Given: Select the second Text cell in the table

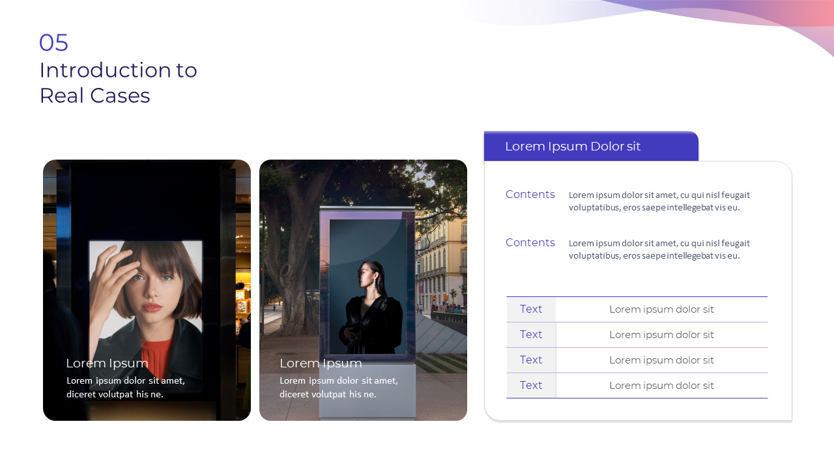Looking at the screenshot, I should (x=531, y=334).
